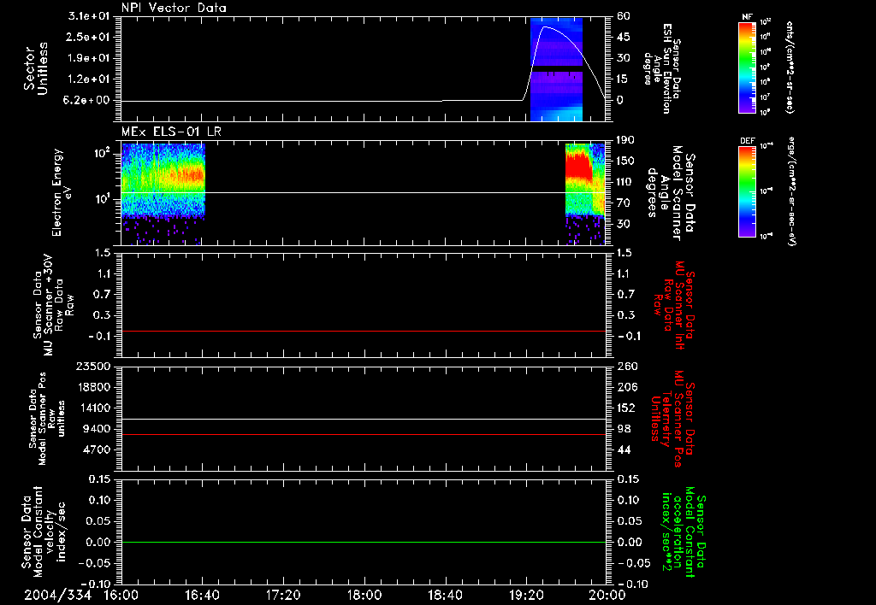Click the 19:20 time axis label
The height and width of the screenshot is (605, 876).
[526, 595]
